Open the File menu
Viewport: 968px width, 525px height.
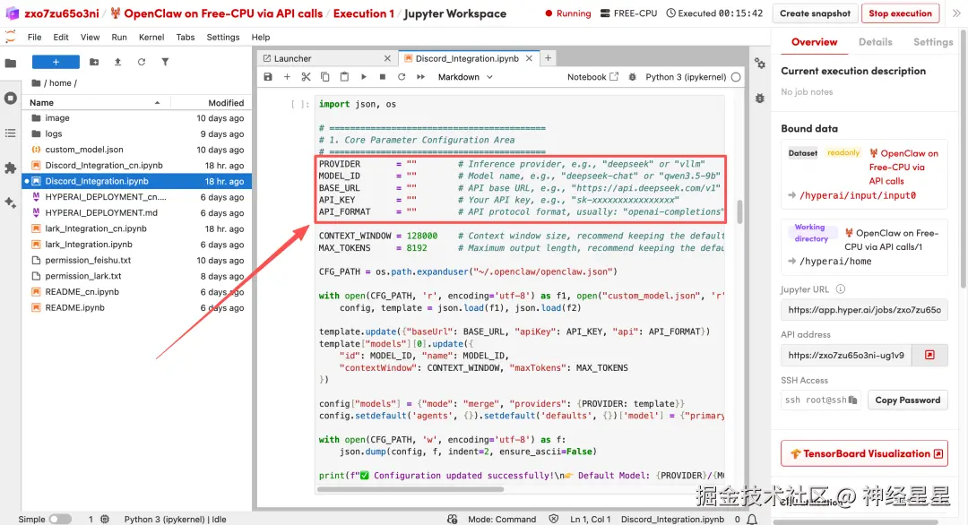(x=35, y=37)
